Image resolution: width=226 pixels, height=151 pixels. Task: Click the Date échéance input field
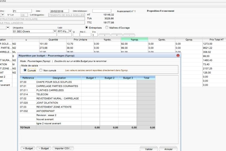(102, 11)
